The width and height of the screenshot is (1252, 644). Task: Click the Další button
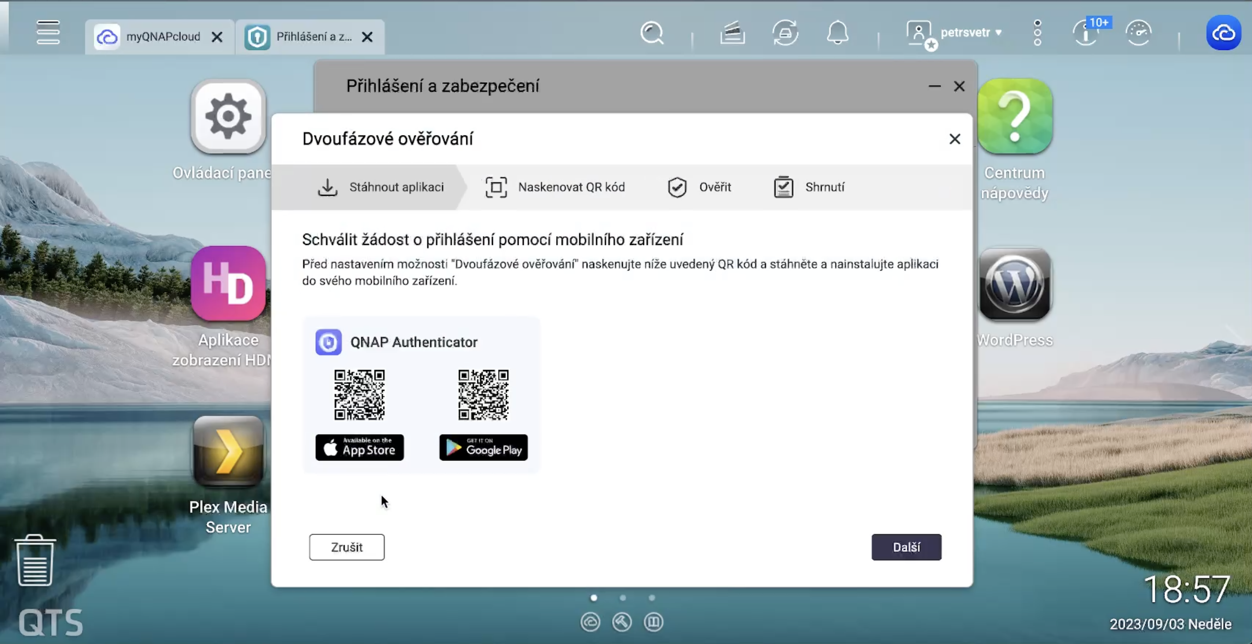pos(906,547)
